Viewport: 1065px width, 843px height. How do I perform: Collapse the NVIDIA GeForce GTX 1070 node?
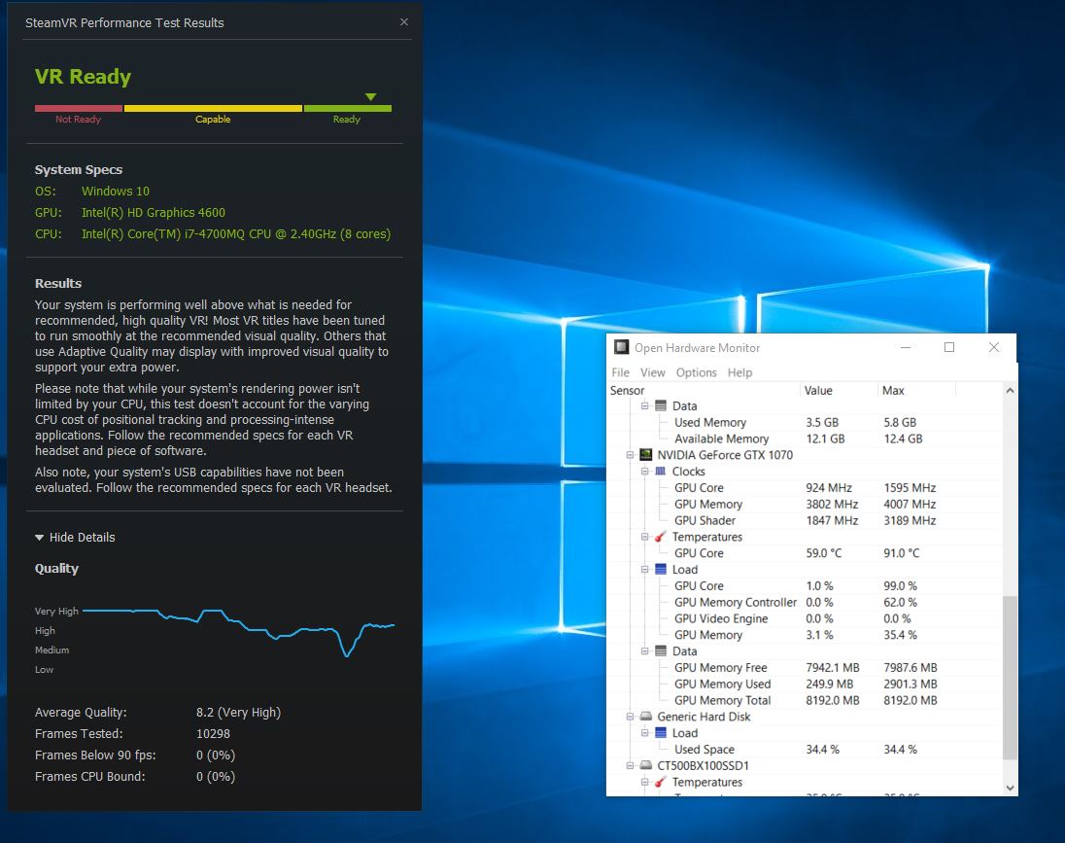coord(630,455)
